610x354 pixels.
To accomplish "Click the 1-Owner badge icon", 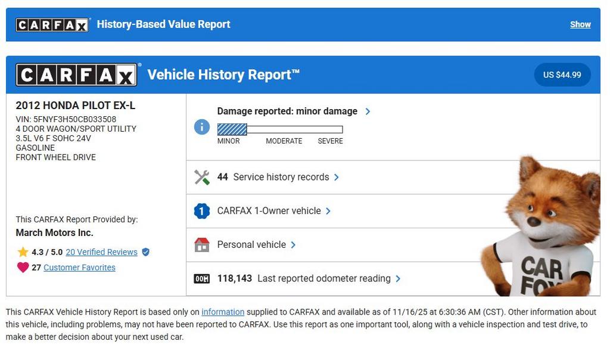I will click(x=202, y=211).
